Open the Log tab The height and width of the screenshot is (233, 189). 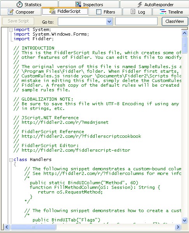[x=137, y=12]
